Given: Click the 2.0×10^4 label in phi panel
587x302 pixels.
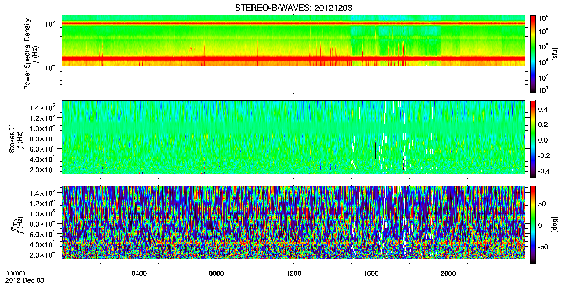Looking at the screenshot, I should click(42, 254).
